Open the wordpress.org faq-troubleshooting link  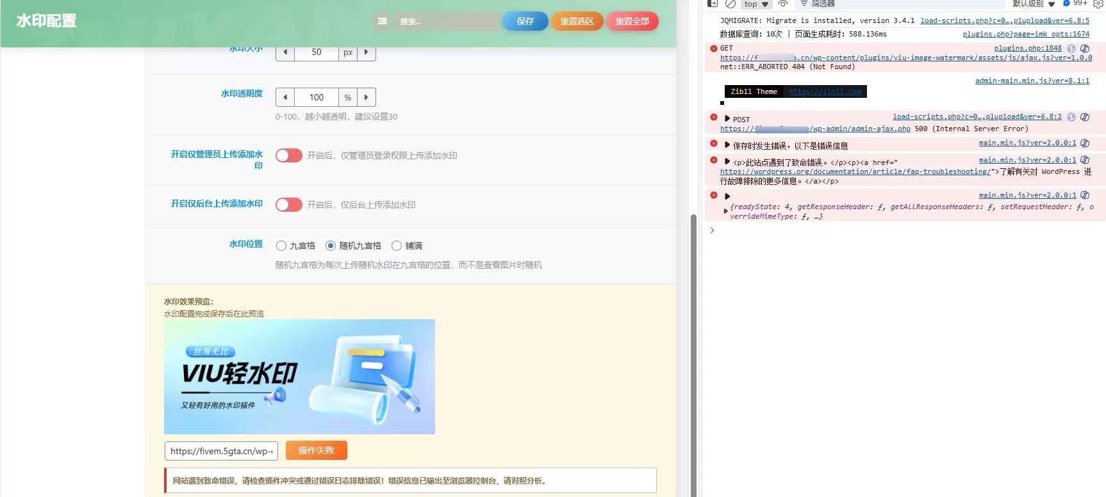click(855, 171)
